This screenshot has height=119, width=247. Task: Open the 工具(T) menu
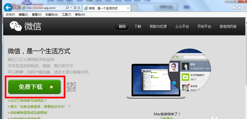click(66, 15)
